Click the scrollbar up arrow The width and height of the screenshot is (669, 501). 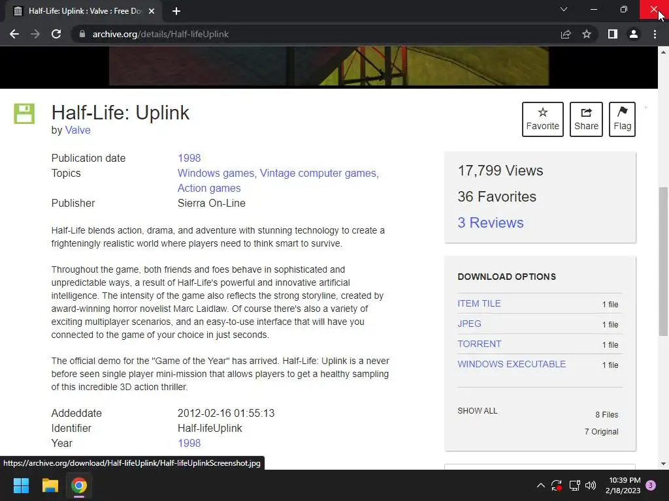click(x=664, y=52)
